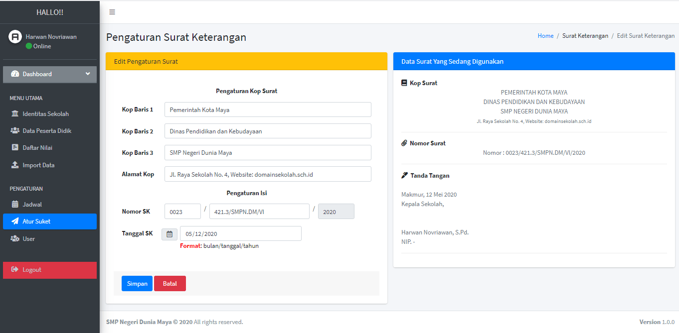Viewport: 679px width, 333px height.
Task: Click the Logout exit icon
Action: 15,270
